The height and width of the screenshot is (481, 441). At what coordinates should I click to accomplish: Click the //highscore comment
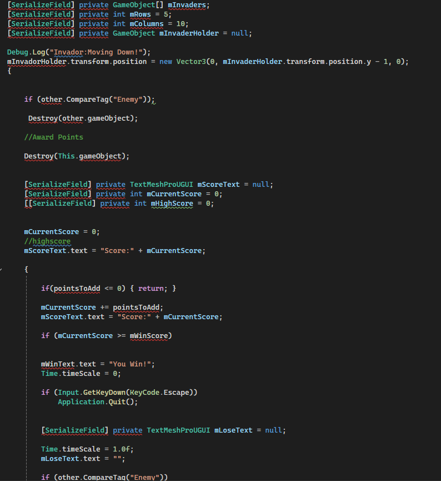pyautogui.click(x=47, y=241)
